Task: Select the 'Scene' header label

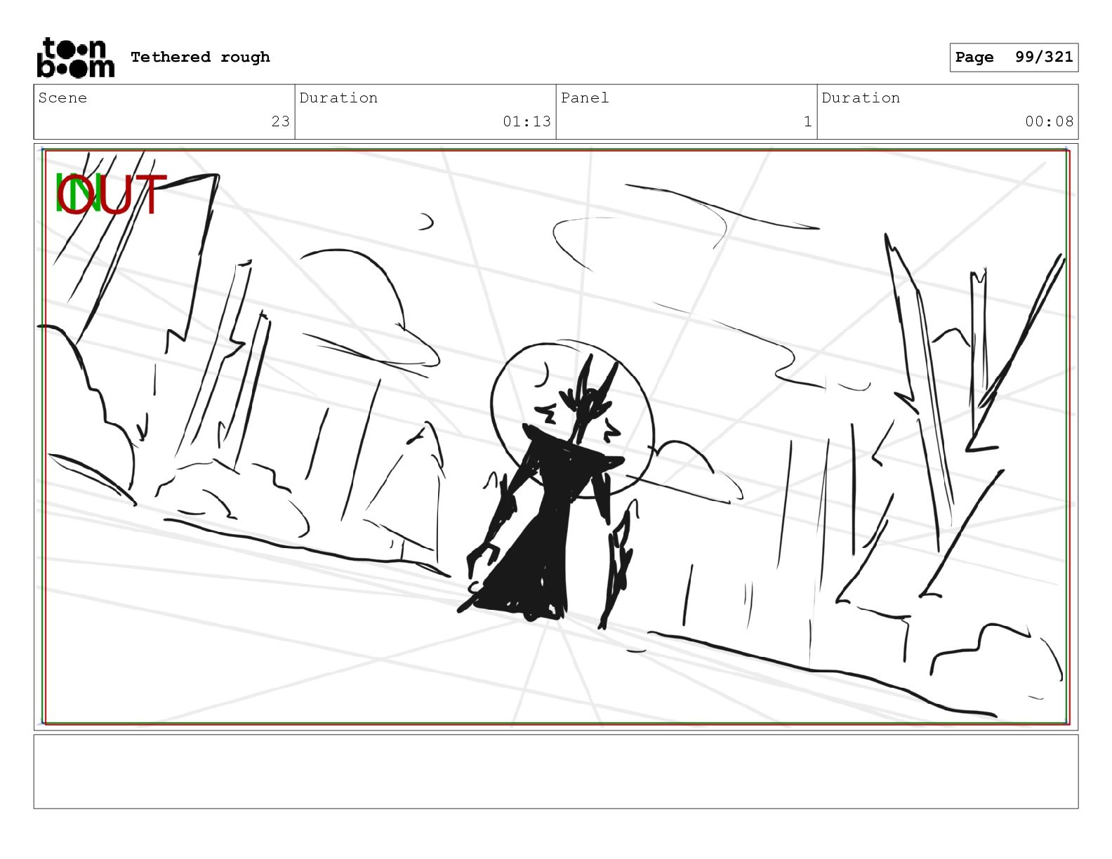Action: point(62,98)
